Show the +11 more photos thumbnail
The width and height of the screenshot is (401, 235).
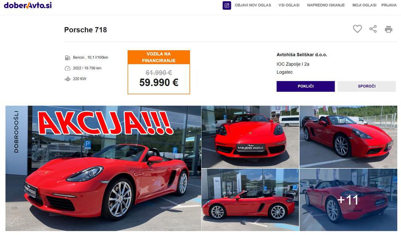[x=348, y=200]
